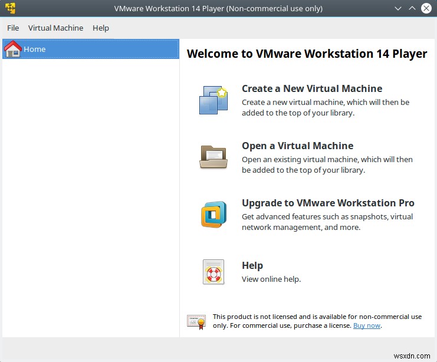
Task: Click the red house Home icon
Action: point(13,49)
